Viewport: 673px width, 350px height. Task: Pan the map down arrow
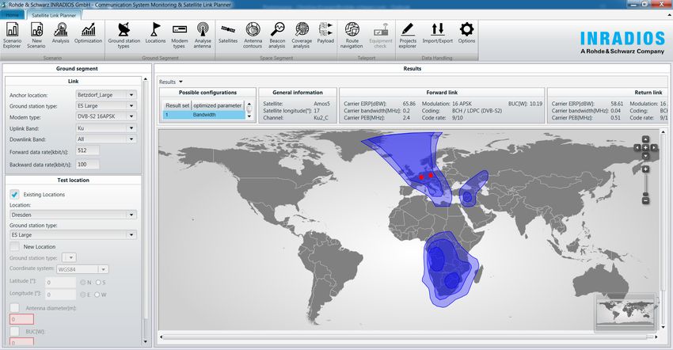pyautogui.click(x=645, y=156)
